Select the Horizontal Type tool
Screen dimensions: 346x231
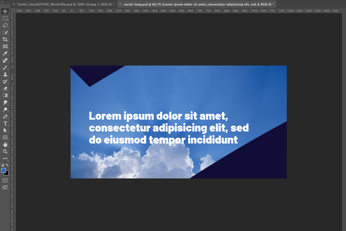pos(5,124)
